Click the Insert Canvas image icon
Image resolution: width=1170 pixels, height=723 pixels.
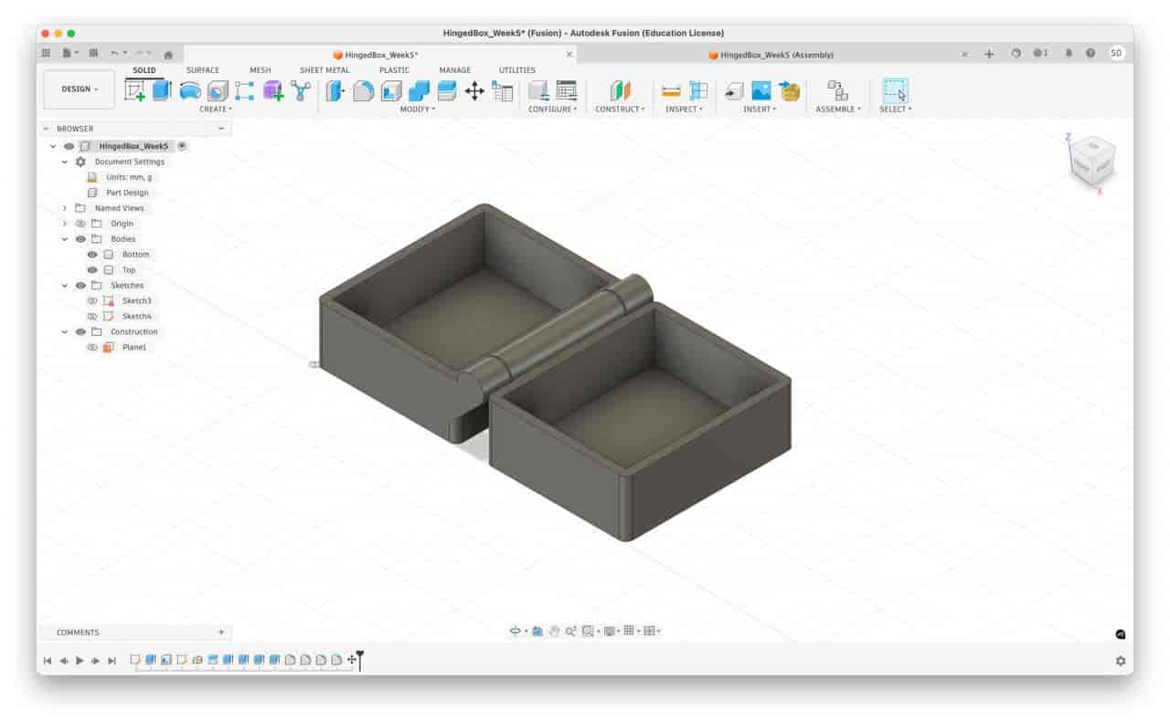tap(761, 90)
